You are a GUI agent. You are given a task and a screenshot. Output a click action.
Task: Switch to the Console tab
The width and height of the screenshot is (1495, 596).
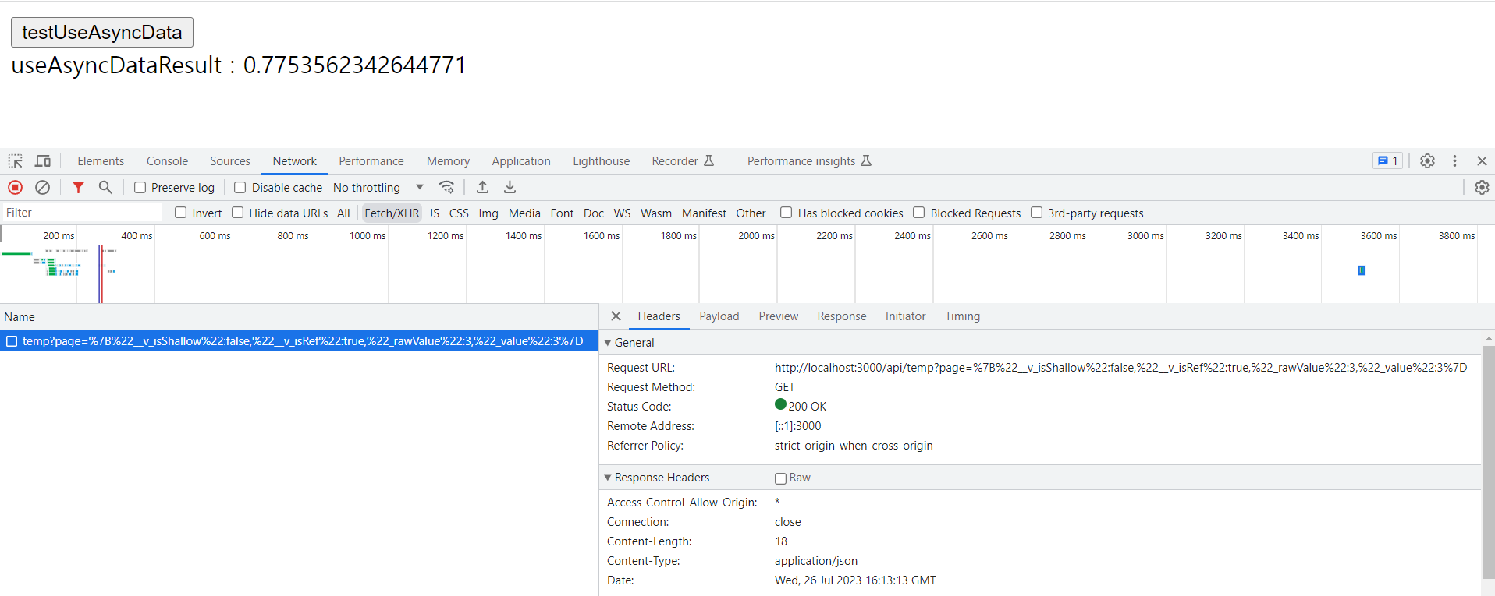point(167,161)
